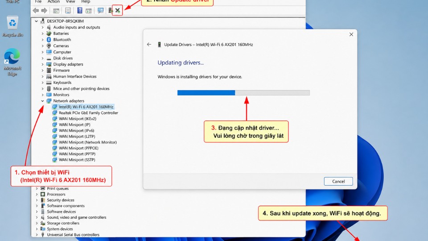Click the driver installation progress bar

click(x=243, y=93)
